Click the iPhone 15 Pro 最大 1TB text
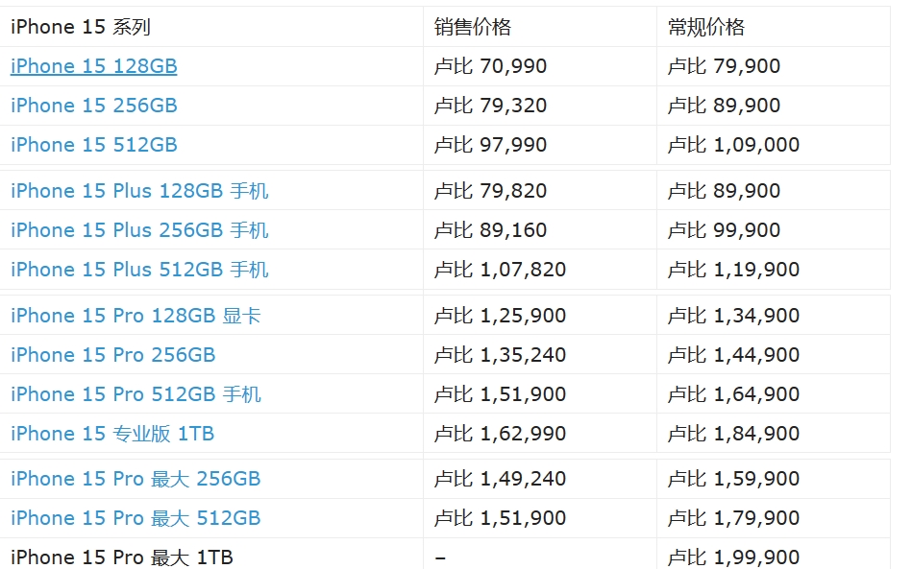This screenshot has height=569, width=912. coord(121,557)
